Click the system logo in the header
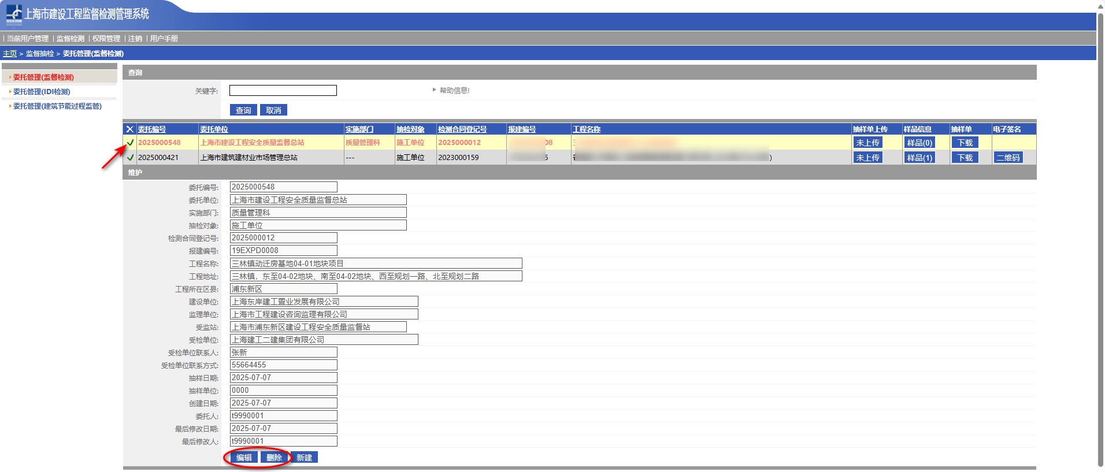 click(14, 15)
